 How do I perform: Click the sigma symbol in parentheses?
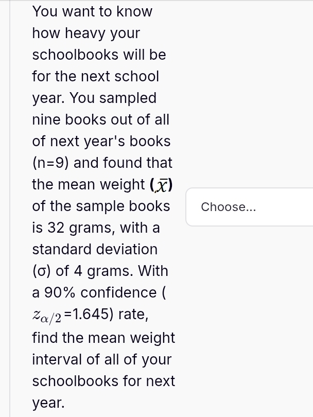point(42,271)
